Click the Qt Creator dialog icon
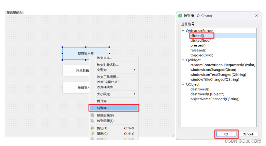This screenshot has width=266, height=146. click(180, 16)
